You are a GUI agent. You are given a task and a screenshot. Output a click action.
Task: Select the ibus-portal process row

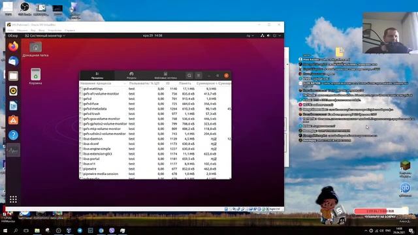pos(155,159)
